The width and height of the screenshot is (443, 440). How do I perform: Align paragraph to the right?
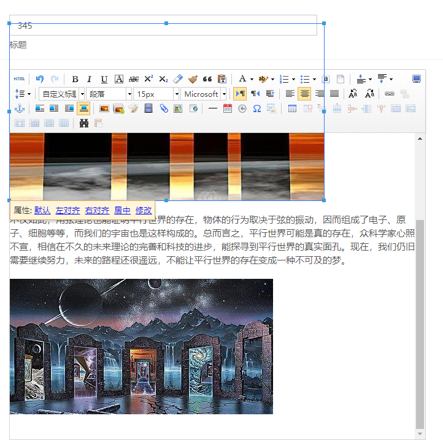[x=320, y=94]
